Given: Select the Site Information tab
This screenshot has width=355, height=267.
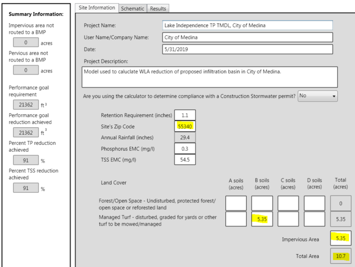Looking at the screenshot, I should point(97,8).
